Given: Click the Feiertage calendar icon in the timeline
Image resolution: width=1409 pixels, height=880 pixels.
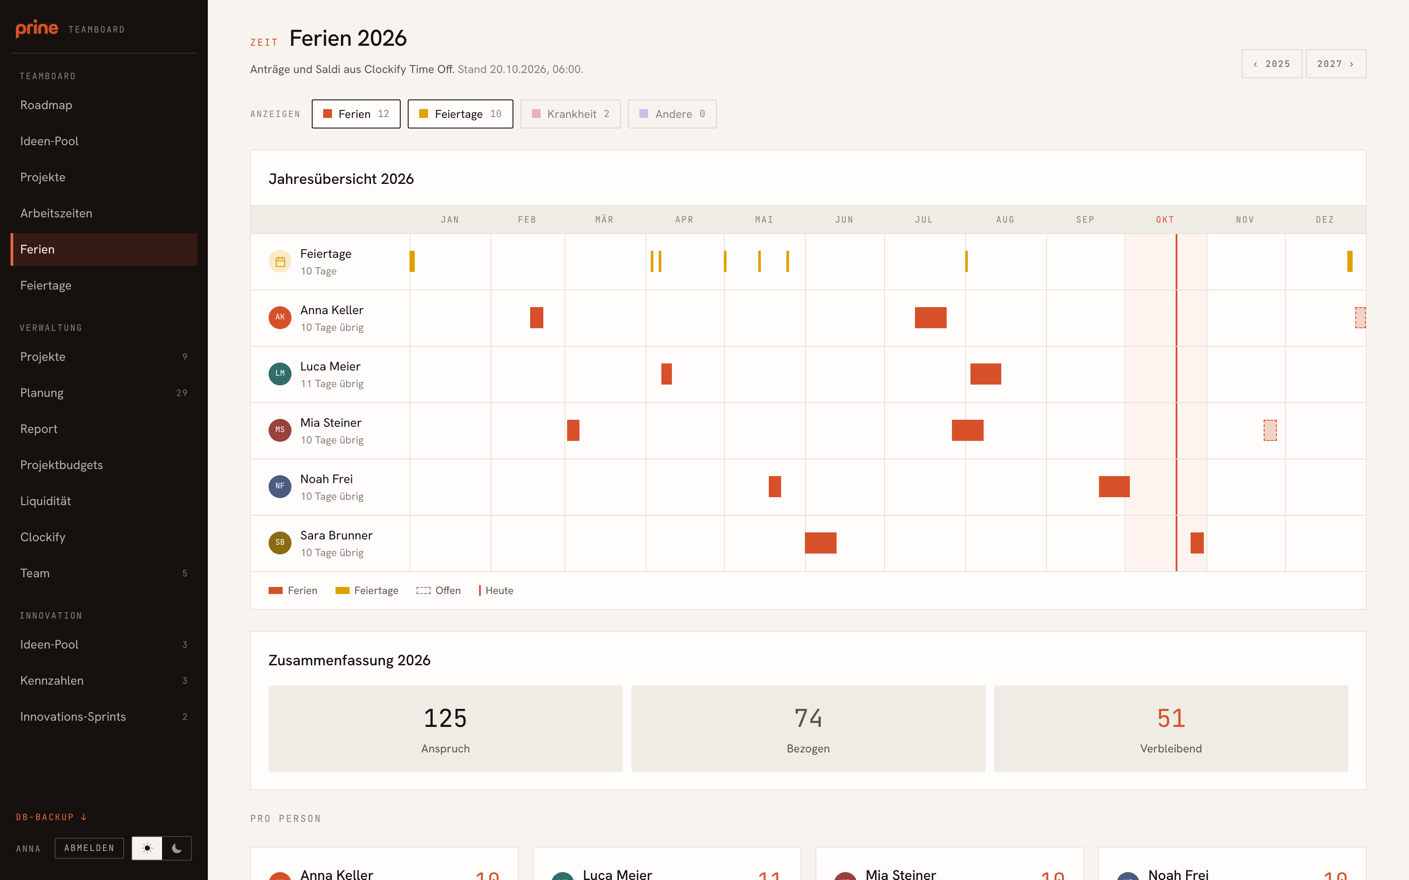Looking at the screenshot, I should tap(280, 262).
